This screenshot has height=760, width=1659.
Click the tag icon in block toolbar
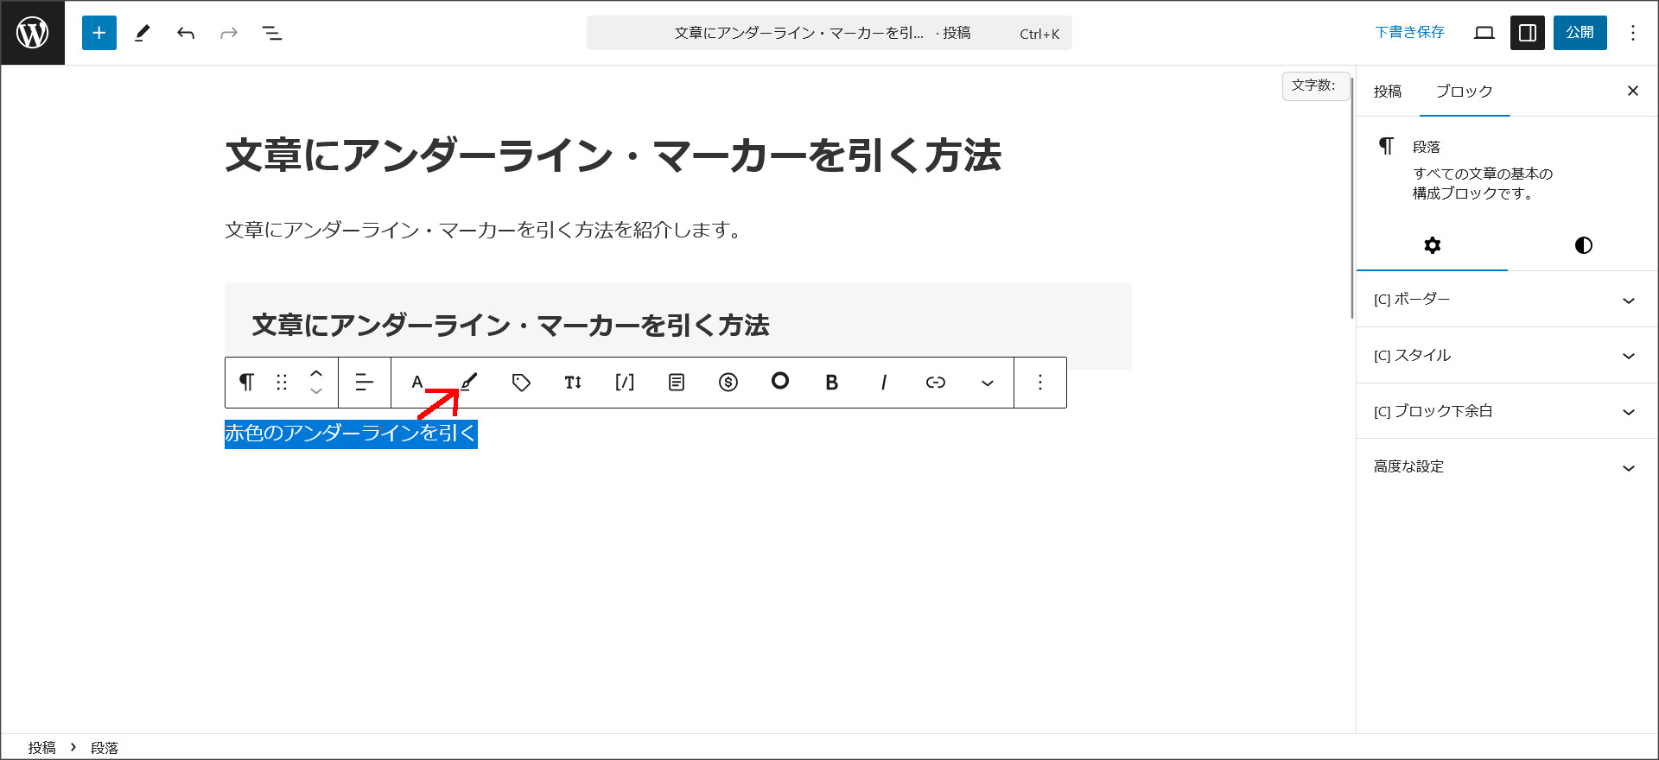pyautogui.click(x=521, y=382)
